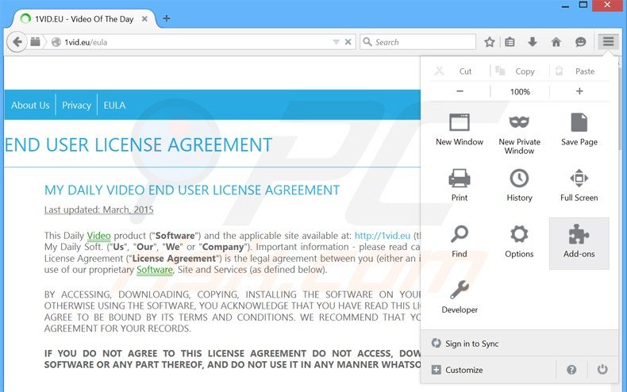Screen dimensions: 627x392
Task: Enter Full Screen mode
Action: 579,185
